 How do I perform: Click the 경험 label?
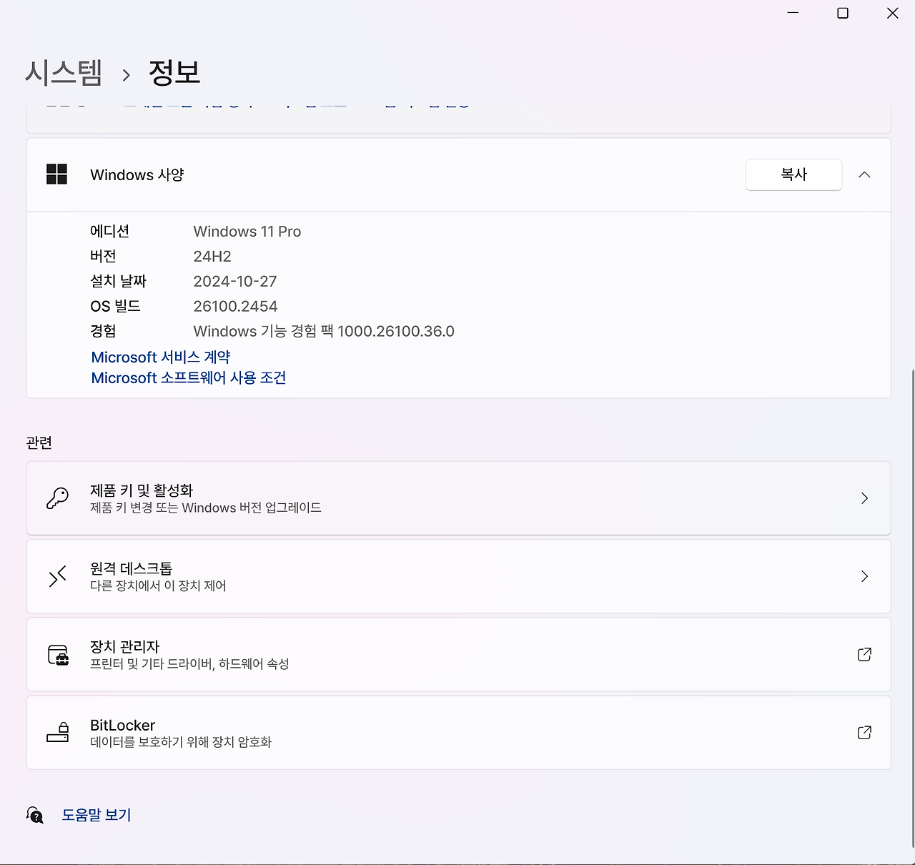coord(103,331)
